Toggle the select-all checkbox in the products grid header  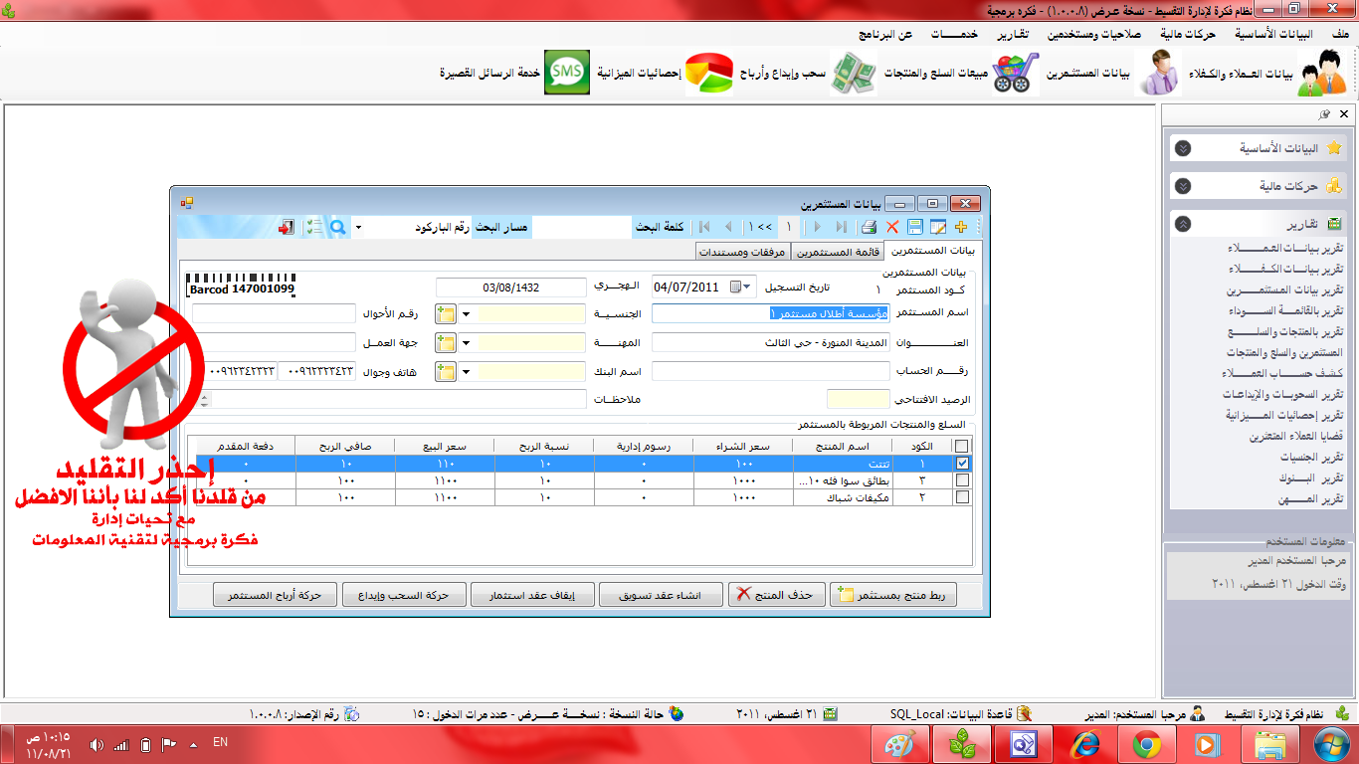coord(961,447)
